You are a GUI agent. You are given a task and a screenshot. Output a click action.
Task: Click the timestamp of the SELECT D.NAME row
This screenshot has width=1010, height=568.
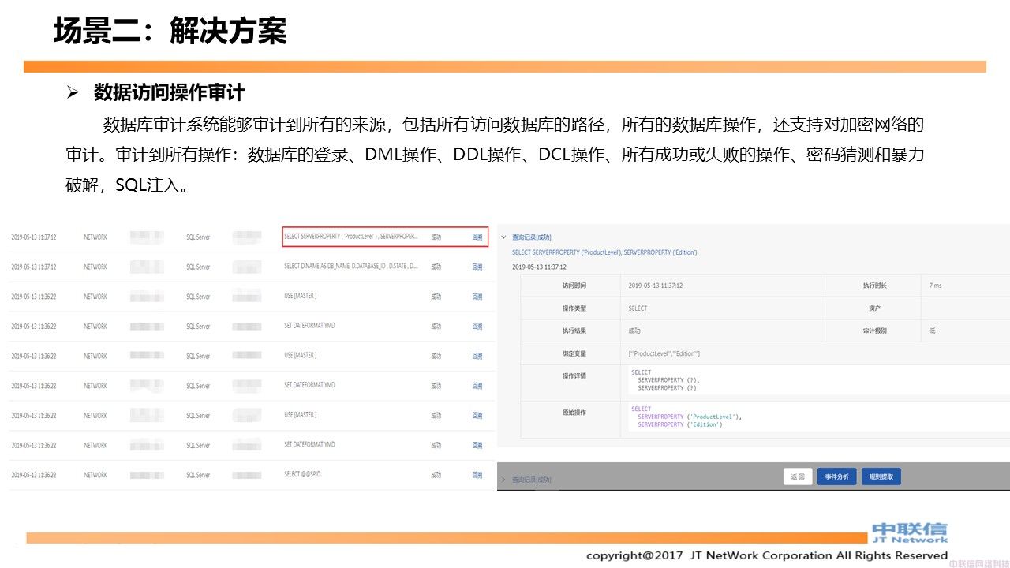coord(34,267)
